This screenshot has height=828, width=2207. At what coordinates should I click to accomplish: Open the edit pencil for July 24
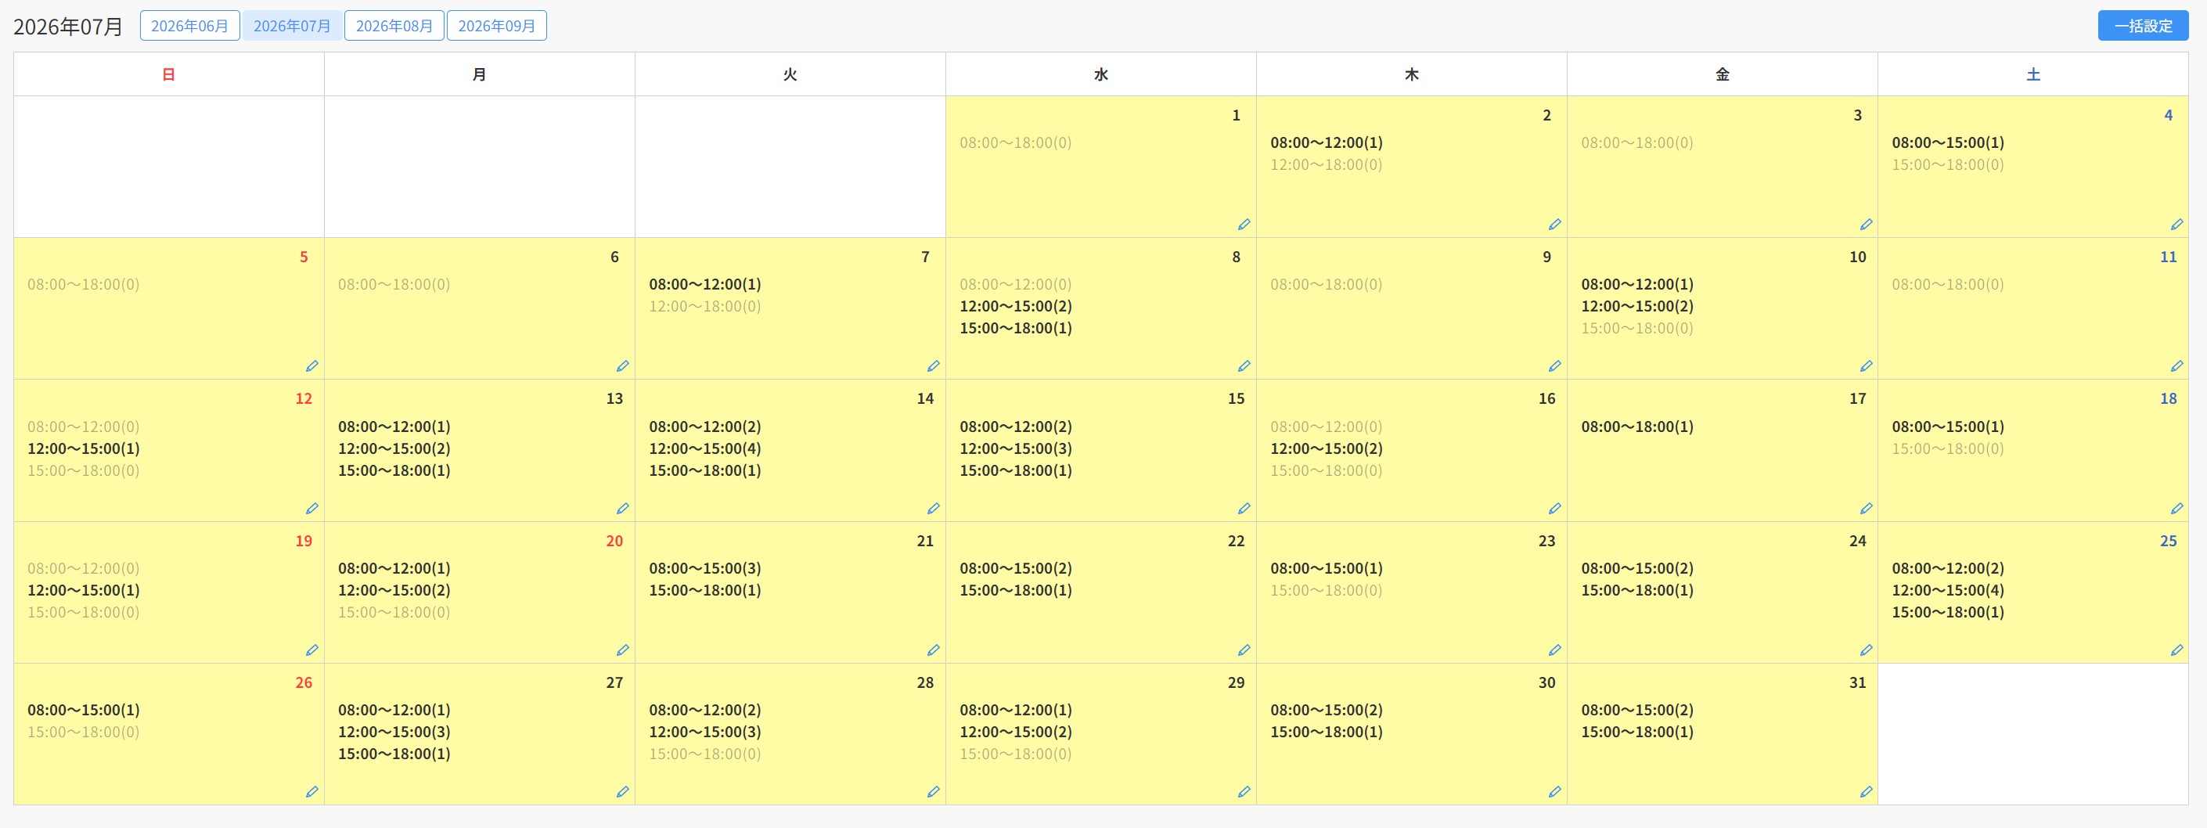[x=1866, y=650]
